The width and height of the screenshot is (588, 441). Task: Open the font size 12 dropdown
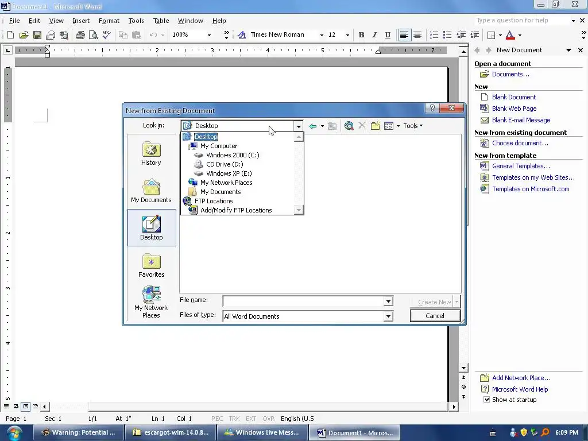tap(347, 35)
